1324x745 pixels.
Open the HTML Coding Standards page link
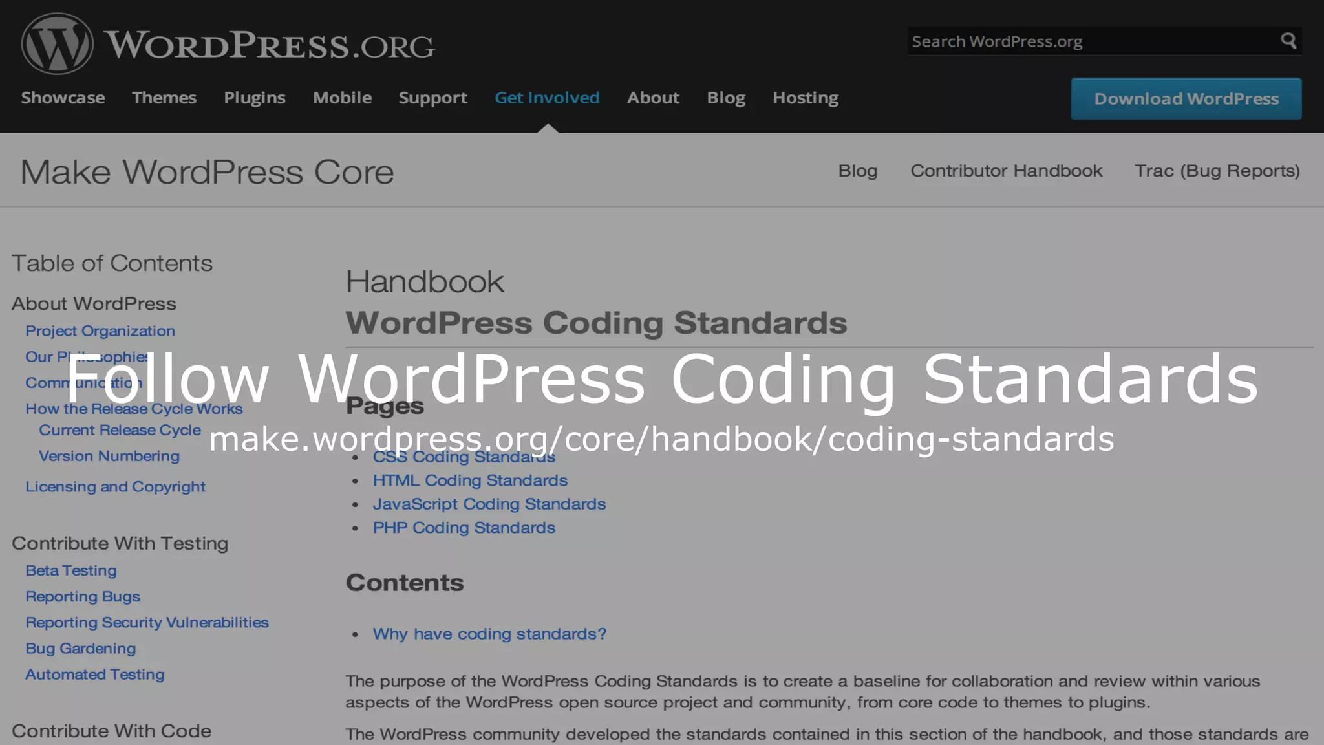tap(470, 480)
